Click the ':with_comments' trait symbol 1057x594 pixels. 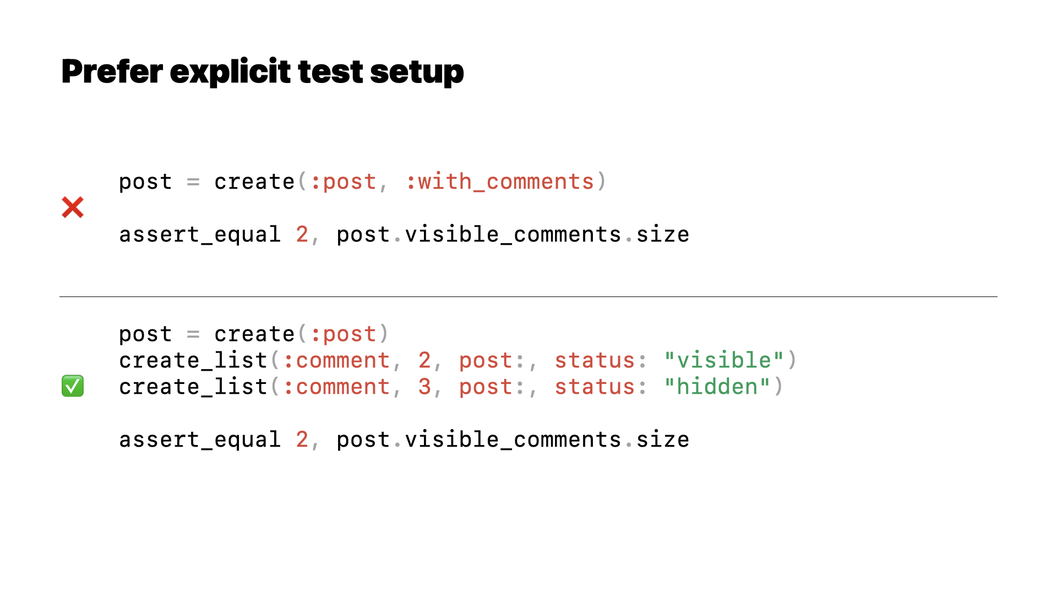[x=500, y=182]
